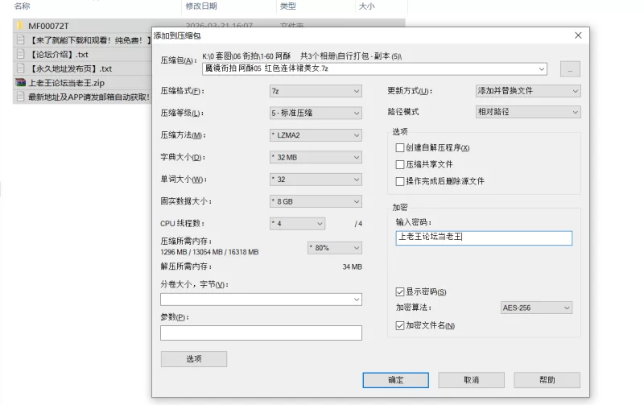The image size is (644, 405).
Task: Expand the 压缩等级 dropdown
Action: pos(316,113)
